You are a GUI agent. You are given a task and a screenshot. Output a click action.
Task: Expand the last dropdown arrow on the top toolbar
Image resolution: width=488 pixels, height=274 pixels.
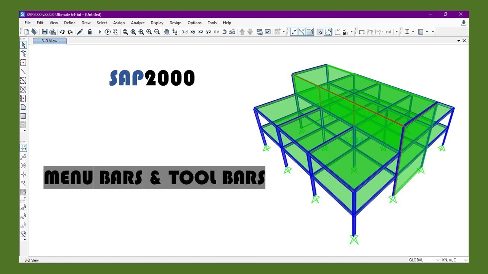coord(433,32)
